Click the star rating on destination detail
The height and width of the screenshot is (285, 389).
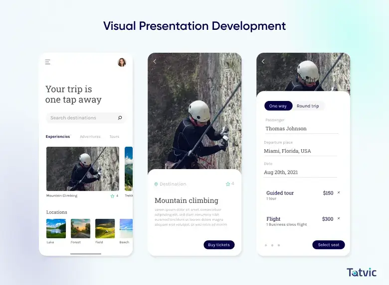(230, 184)
